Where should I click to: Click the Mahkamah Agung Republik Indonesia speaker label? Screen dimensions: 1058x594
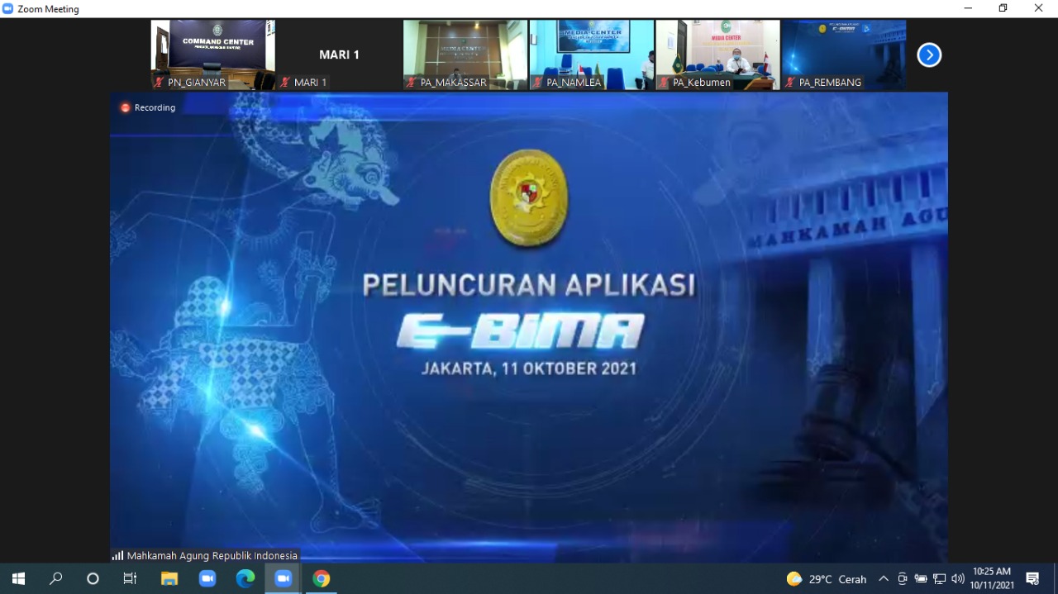[x=212, y=556]
